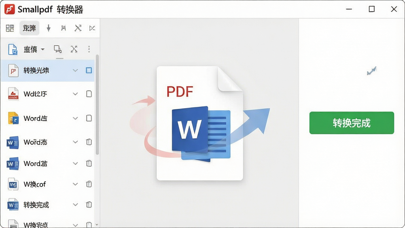Click the blue document icon in second toolbar row
The height and width of the screenshot is (228, 405).
[12, 49]
